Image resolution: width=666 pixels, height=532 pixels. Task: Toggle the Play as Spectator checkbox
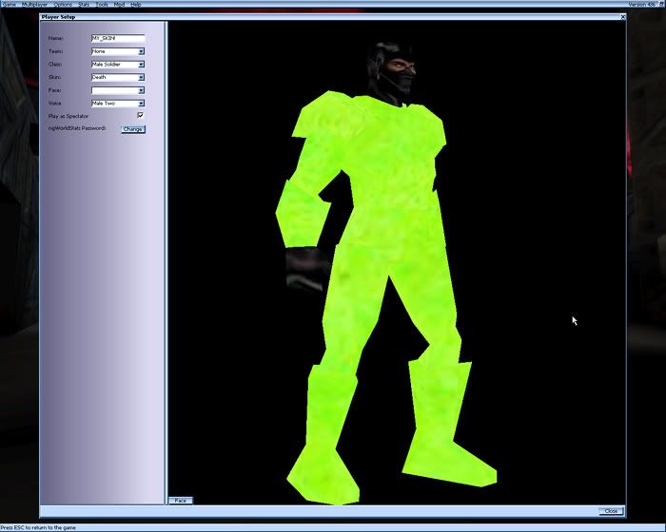pos(140,115)
